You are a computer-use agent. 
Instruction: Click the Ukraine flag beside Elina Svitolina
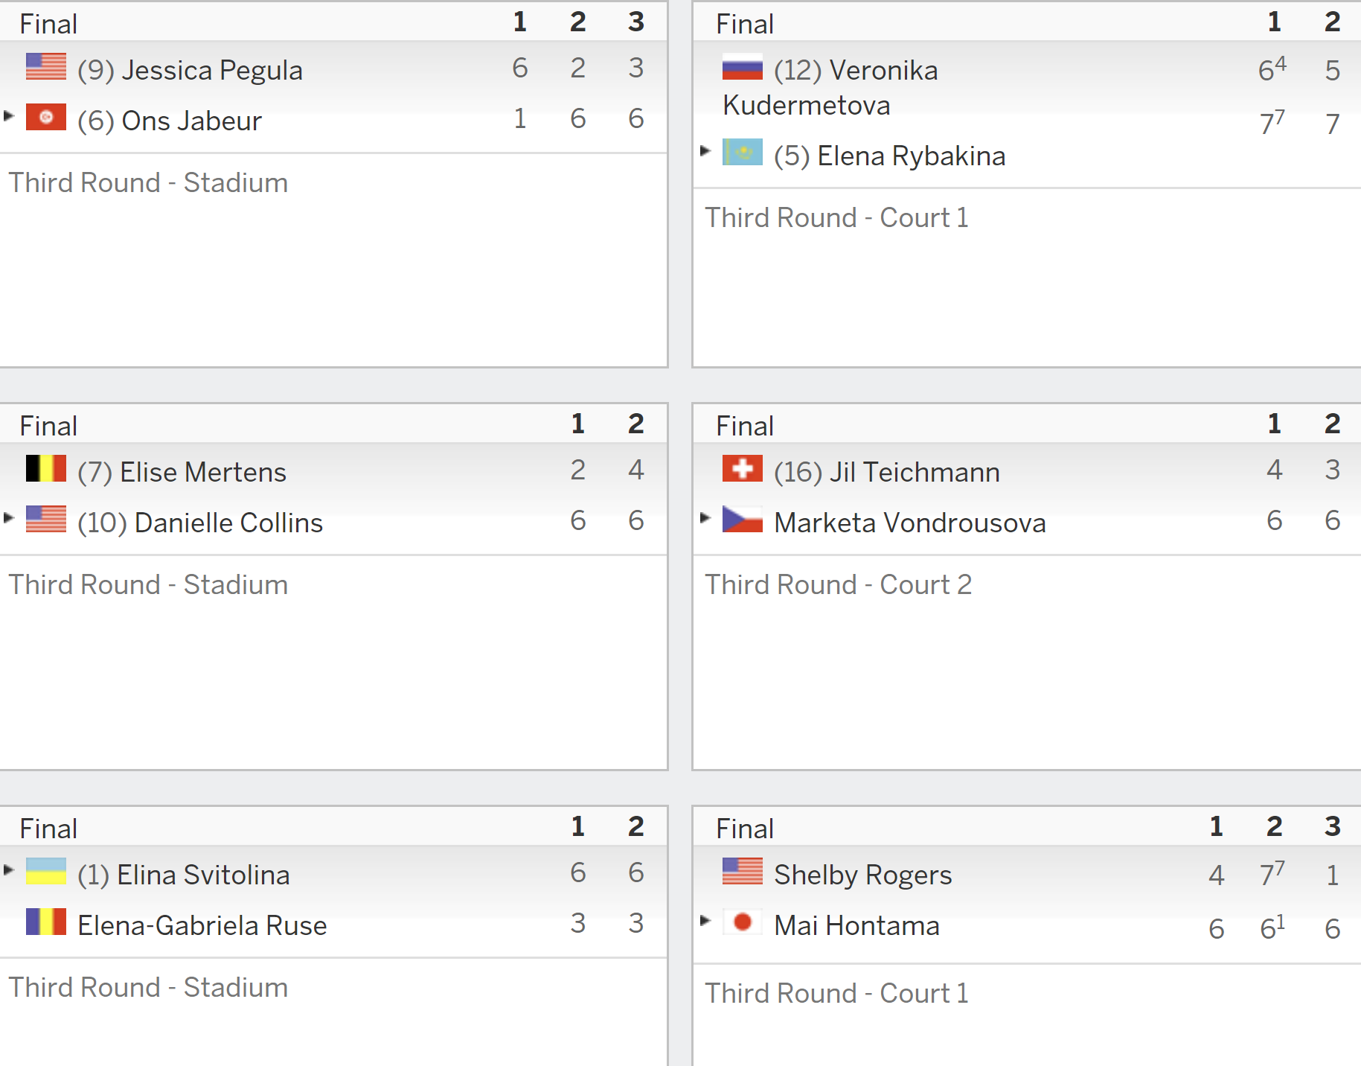pyautogui.click(x=46, y=872)
